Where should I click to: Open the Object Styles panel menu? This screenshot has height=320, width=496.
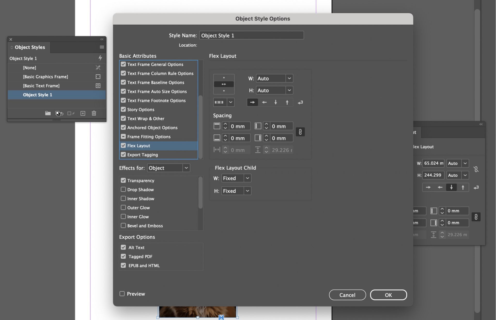pos(102,47)
